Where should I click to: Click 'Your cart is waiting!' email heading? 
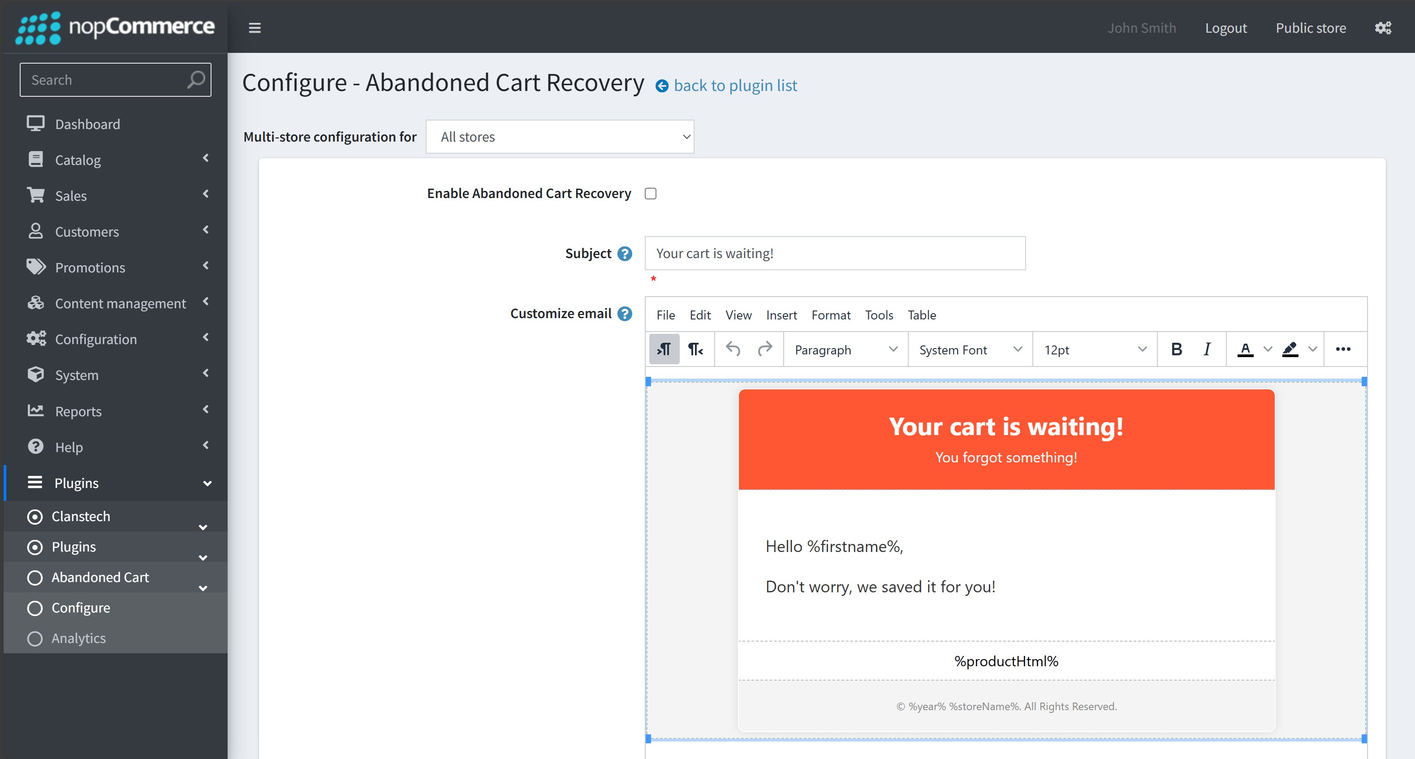tap(1006, 427)
